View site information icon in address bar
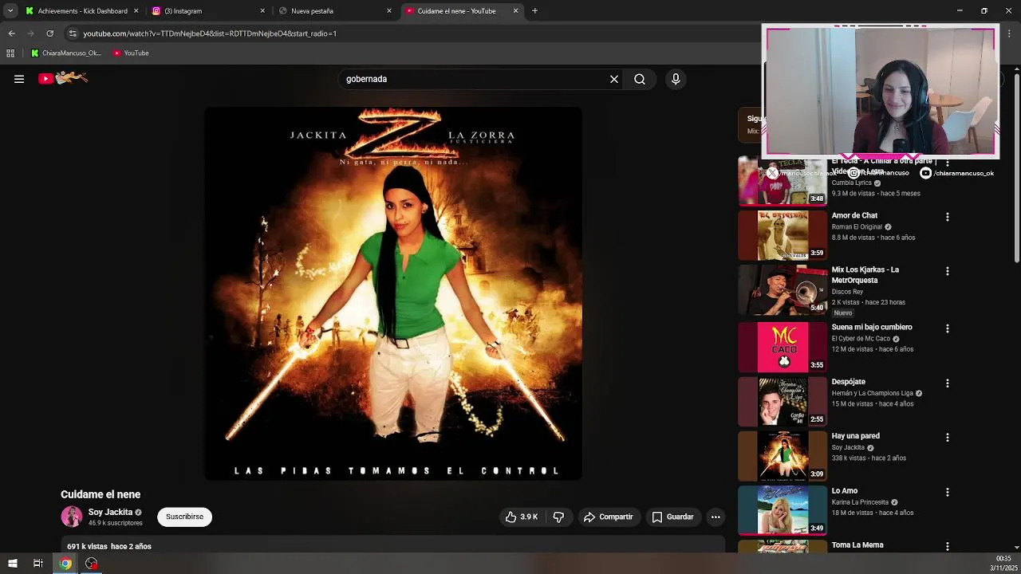 pyautogui.click(x=73, y=33)
